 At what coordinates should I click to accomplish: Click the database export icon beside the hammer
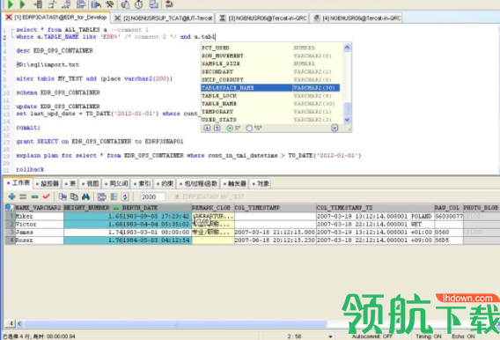point(96,4)
